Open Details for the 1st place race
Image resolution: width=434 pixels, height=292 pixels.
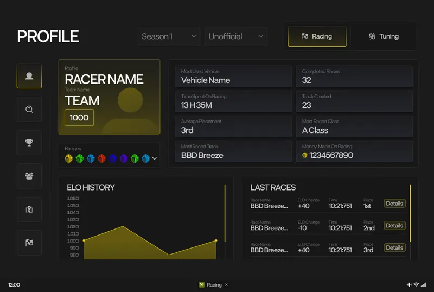pos(394,204)
